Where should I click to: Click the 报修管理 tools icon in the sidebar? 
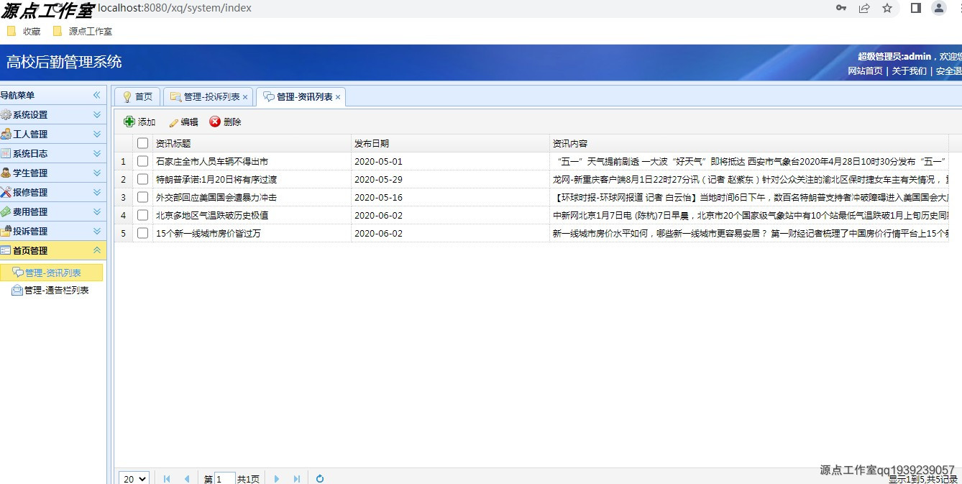pos(8,192)
